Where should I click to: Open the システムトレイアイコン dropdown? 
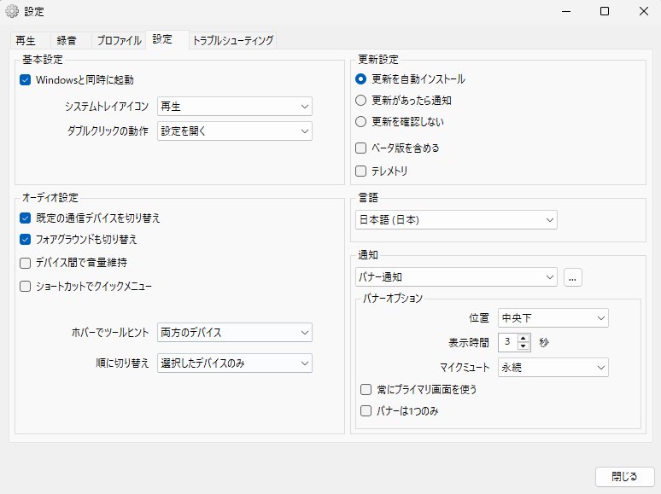235,106
